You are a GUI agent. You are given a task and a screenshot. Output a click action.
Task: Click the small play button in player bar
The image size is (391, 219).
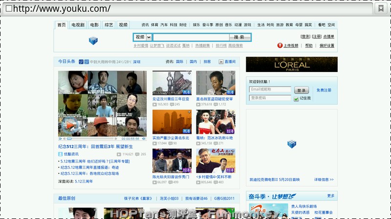tap(60, 139)
